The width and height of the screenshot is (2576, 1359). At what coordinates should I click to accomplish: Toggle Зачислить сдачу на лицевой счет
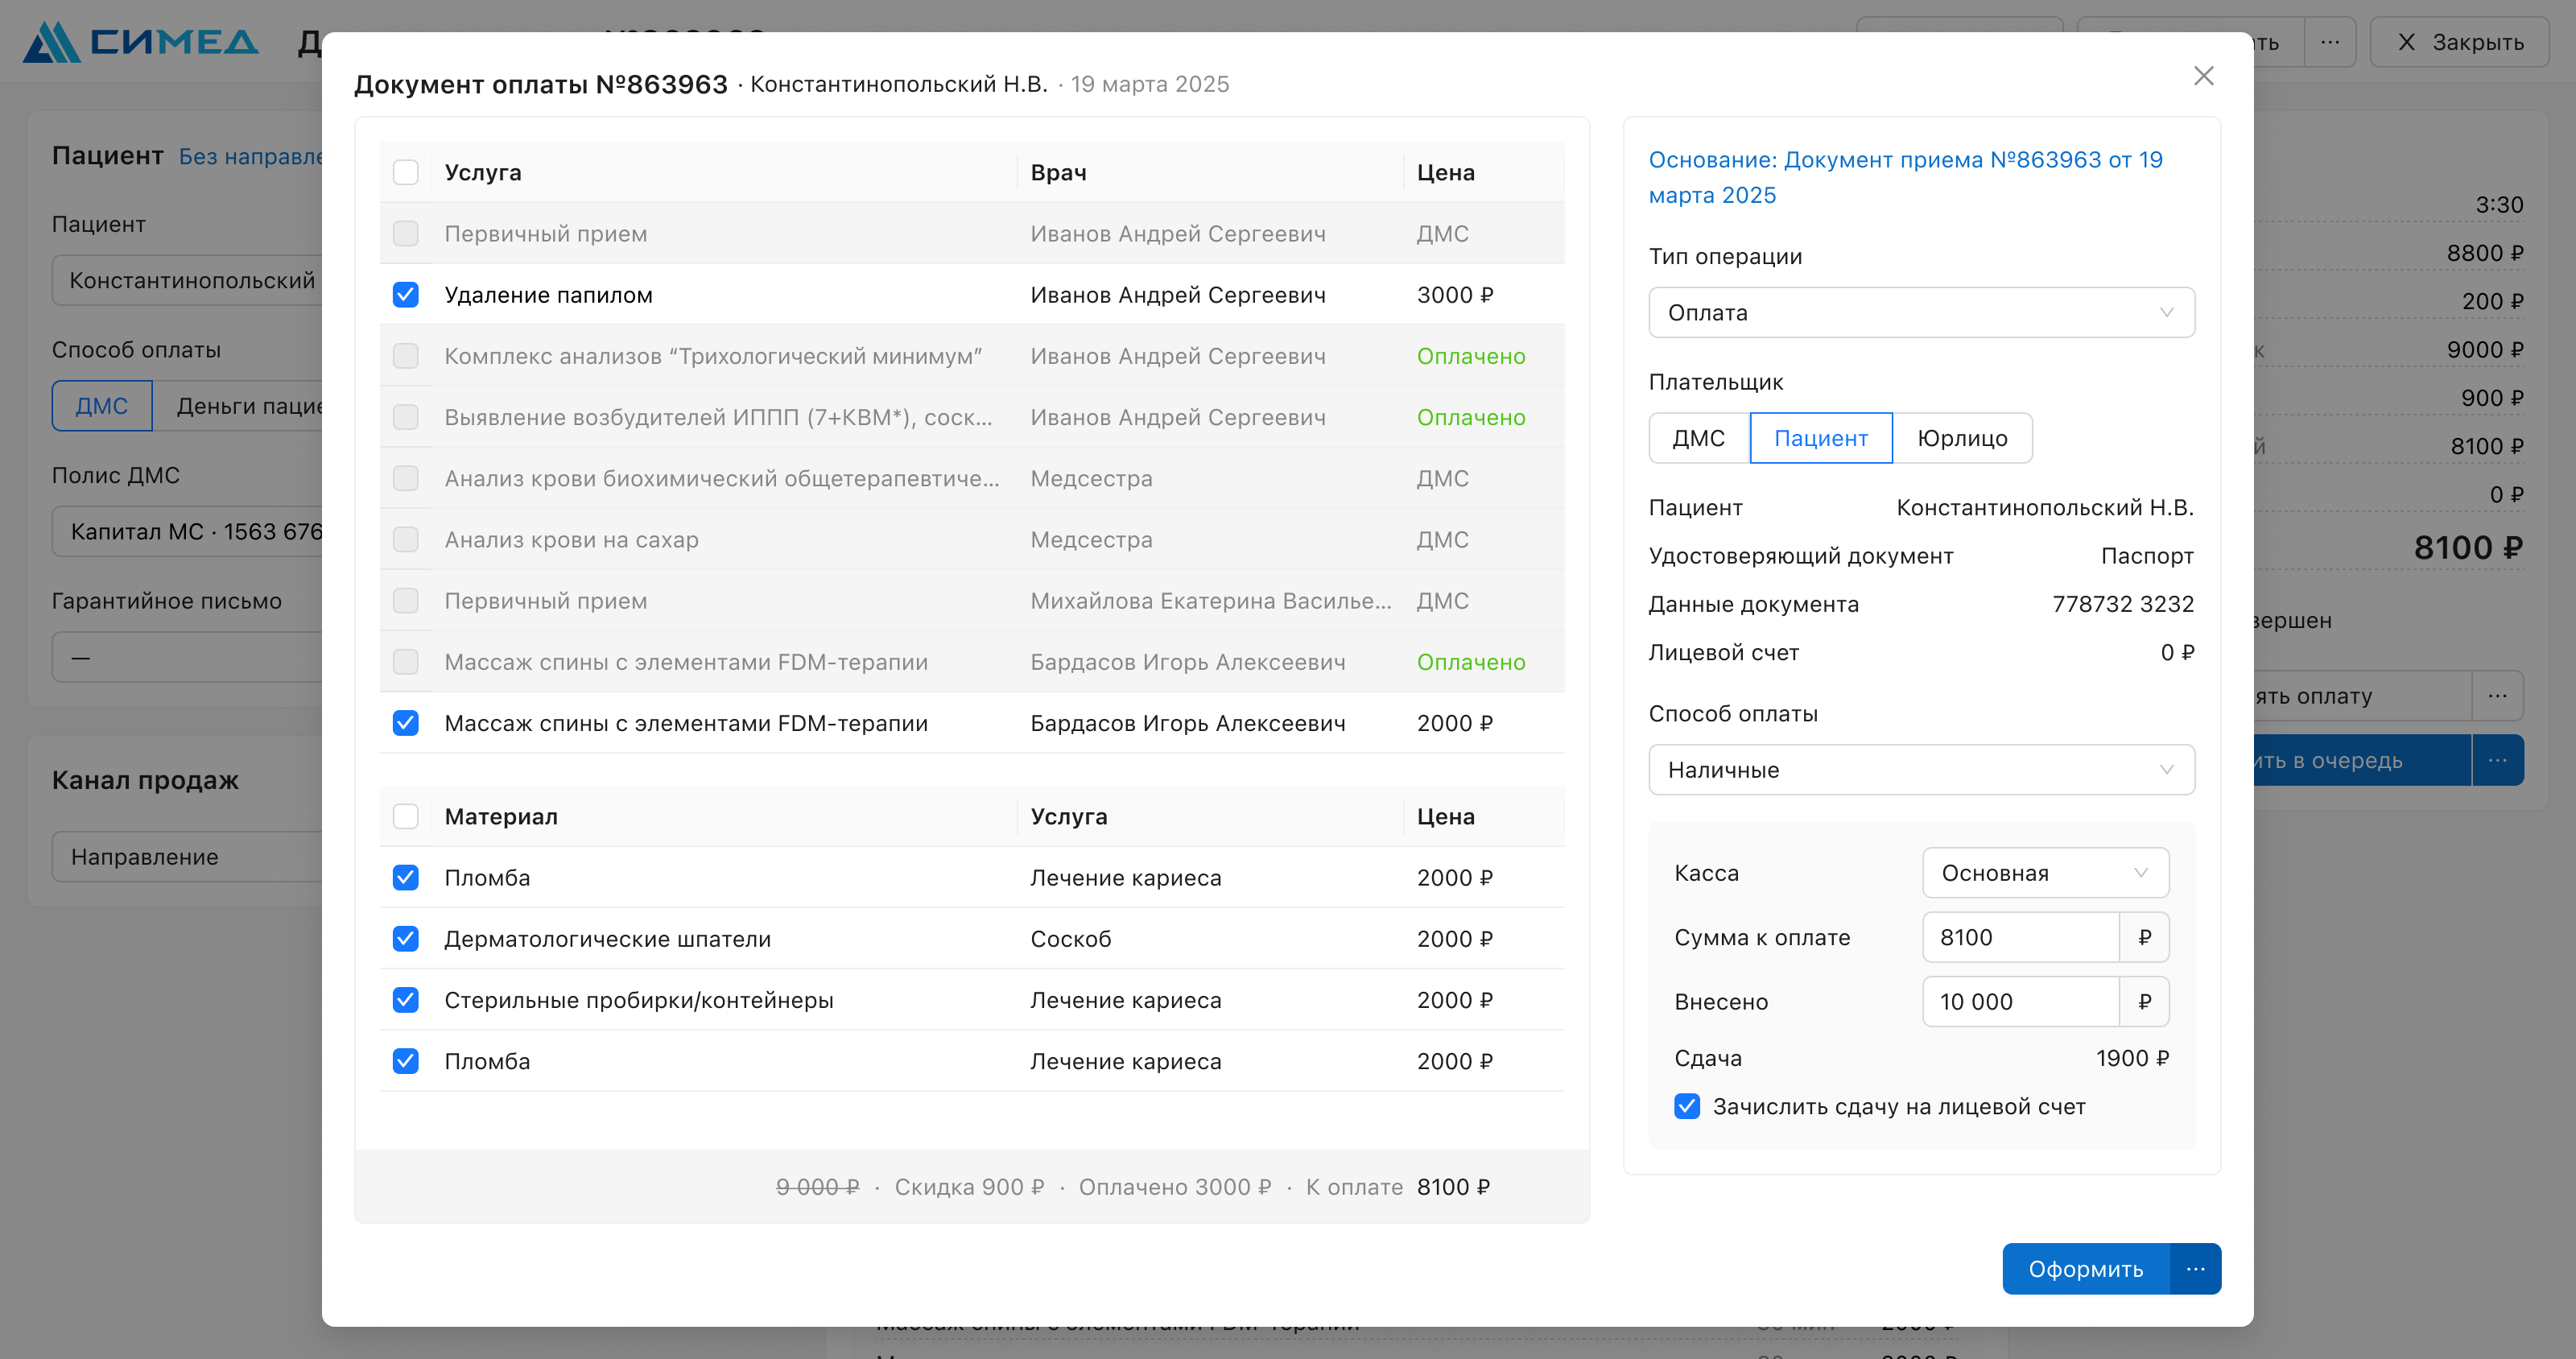click(x=1687, y=1106)
